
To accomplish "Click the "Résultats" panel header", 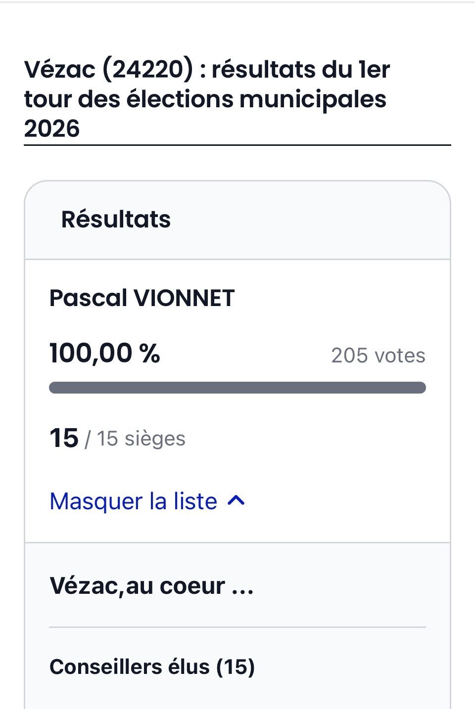I will (x=116, y=219).
